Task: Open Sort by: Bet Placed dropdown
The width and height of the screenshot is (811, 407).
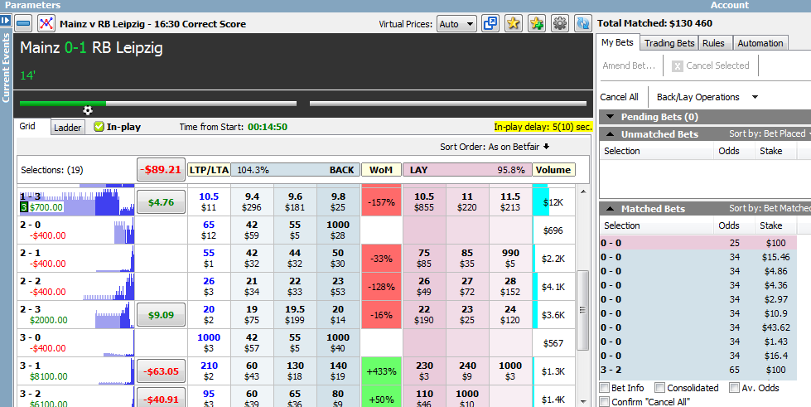Action: point(769,133)
